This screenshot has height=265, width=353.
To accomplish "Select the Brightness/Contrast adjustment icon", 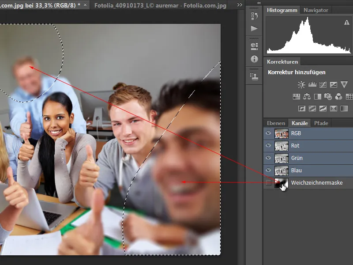I will (301, 84).
